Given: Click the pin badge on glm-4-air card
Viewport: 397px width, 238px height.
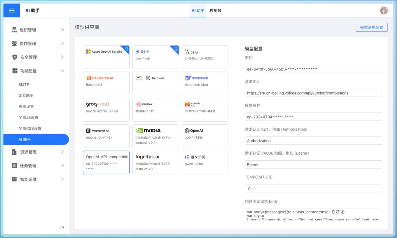Looking at the screenshot, I should point(176,49).
